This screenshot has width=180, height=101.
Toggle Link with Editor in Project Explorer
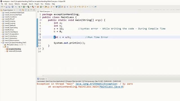click(x=23, y=10)
